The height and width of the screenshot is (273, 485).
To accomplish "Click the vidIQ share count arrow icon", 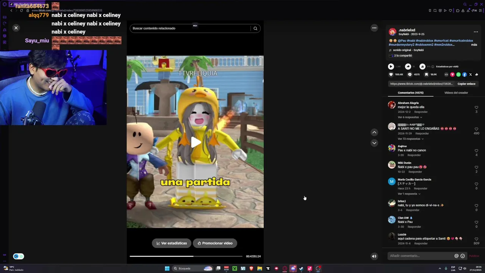I will (408, 66).
